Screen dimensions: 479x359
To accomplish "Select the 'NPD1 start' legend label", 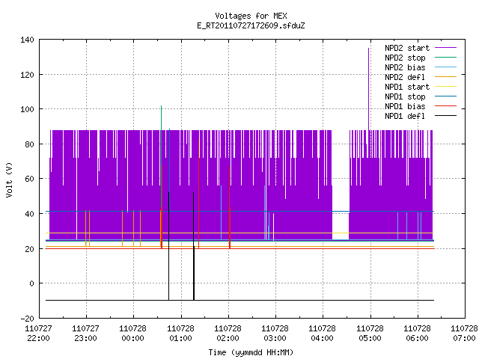I will (407, 87).
